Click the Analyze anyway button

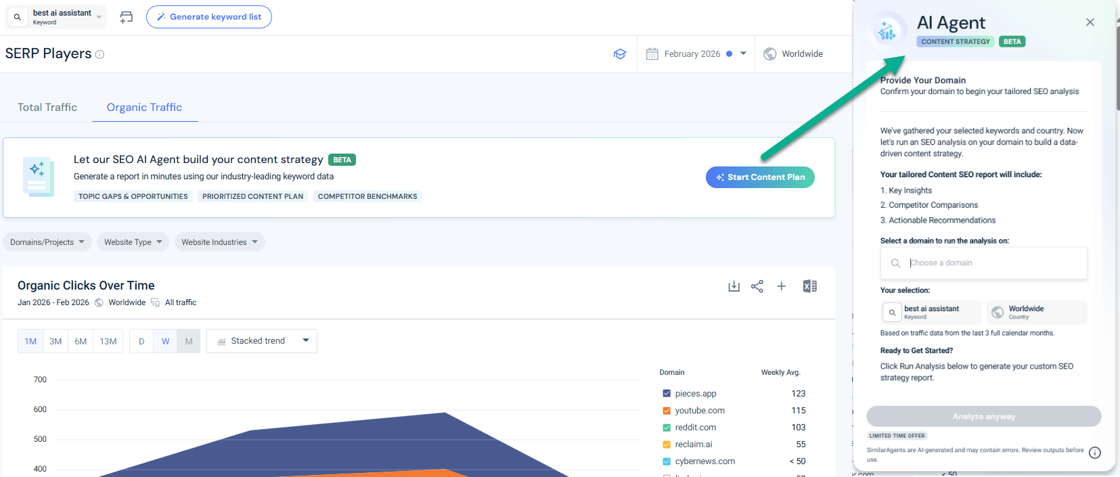pyautogui.click(x=984, y=416)
